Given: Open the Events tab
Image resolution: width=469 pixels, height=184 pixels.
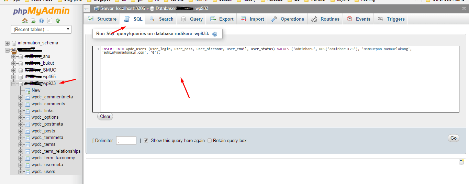Looking at the screenshot, I should pyautogui.click(x=358, y=19).
